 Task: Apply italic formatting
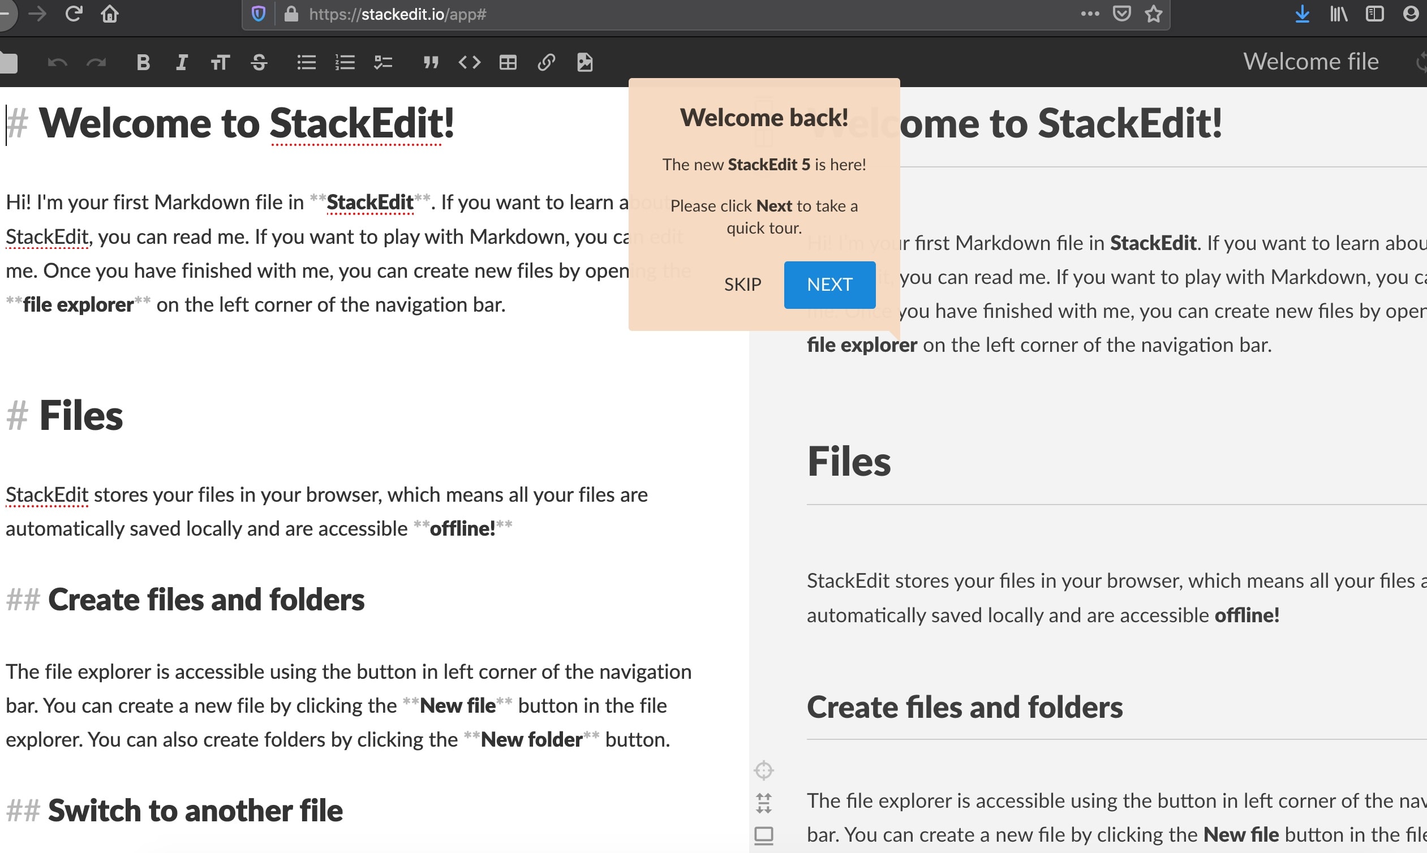[182, 62]
